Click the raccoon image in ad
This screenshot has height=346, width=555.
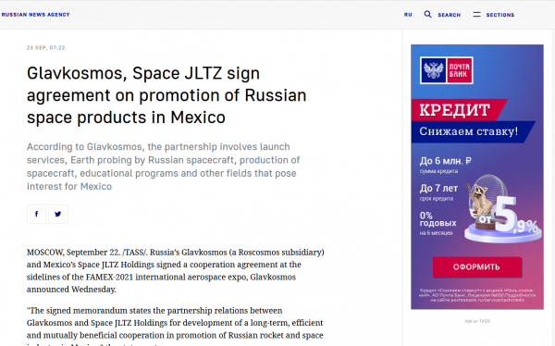[x=479, y=199]
